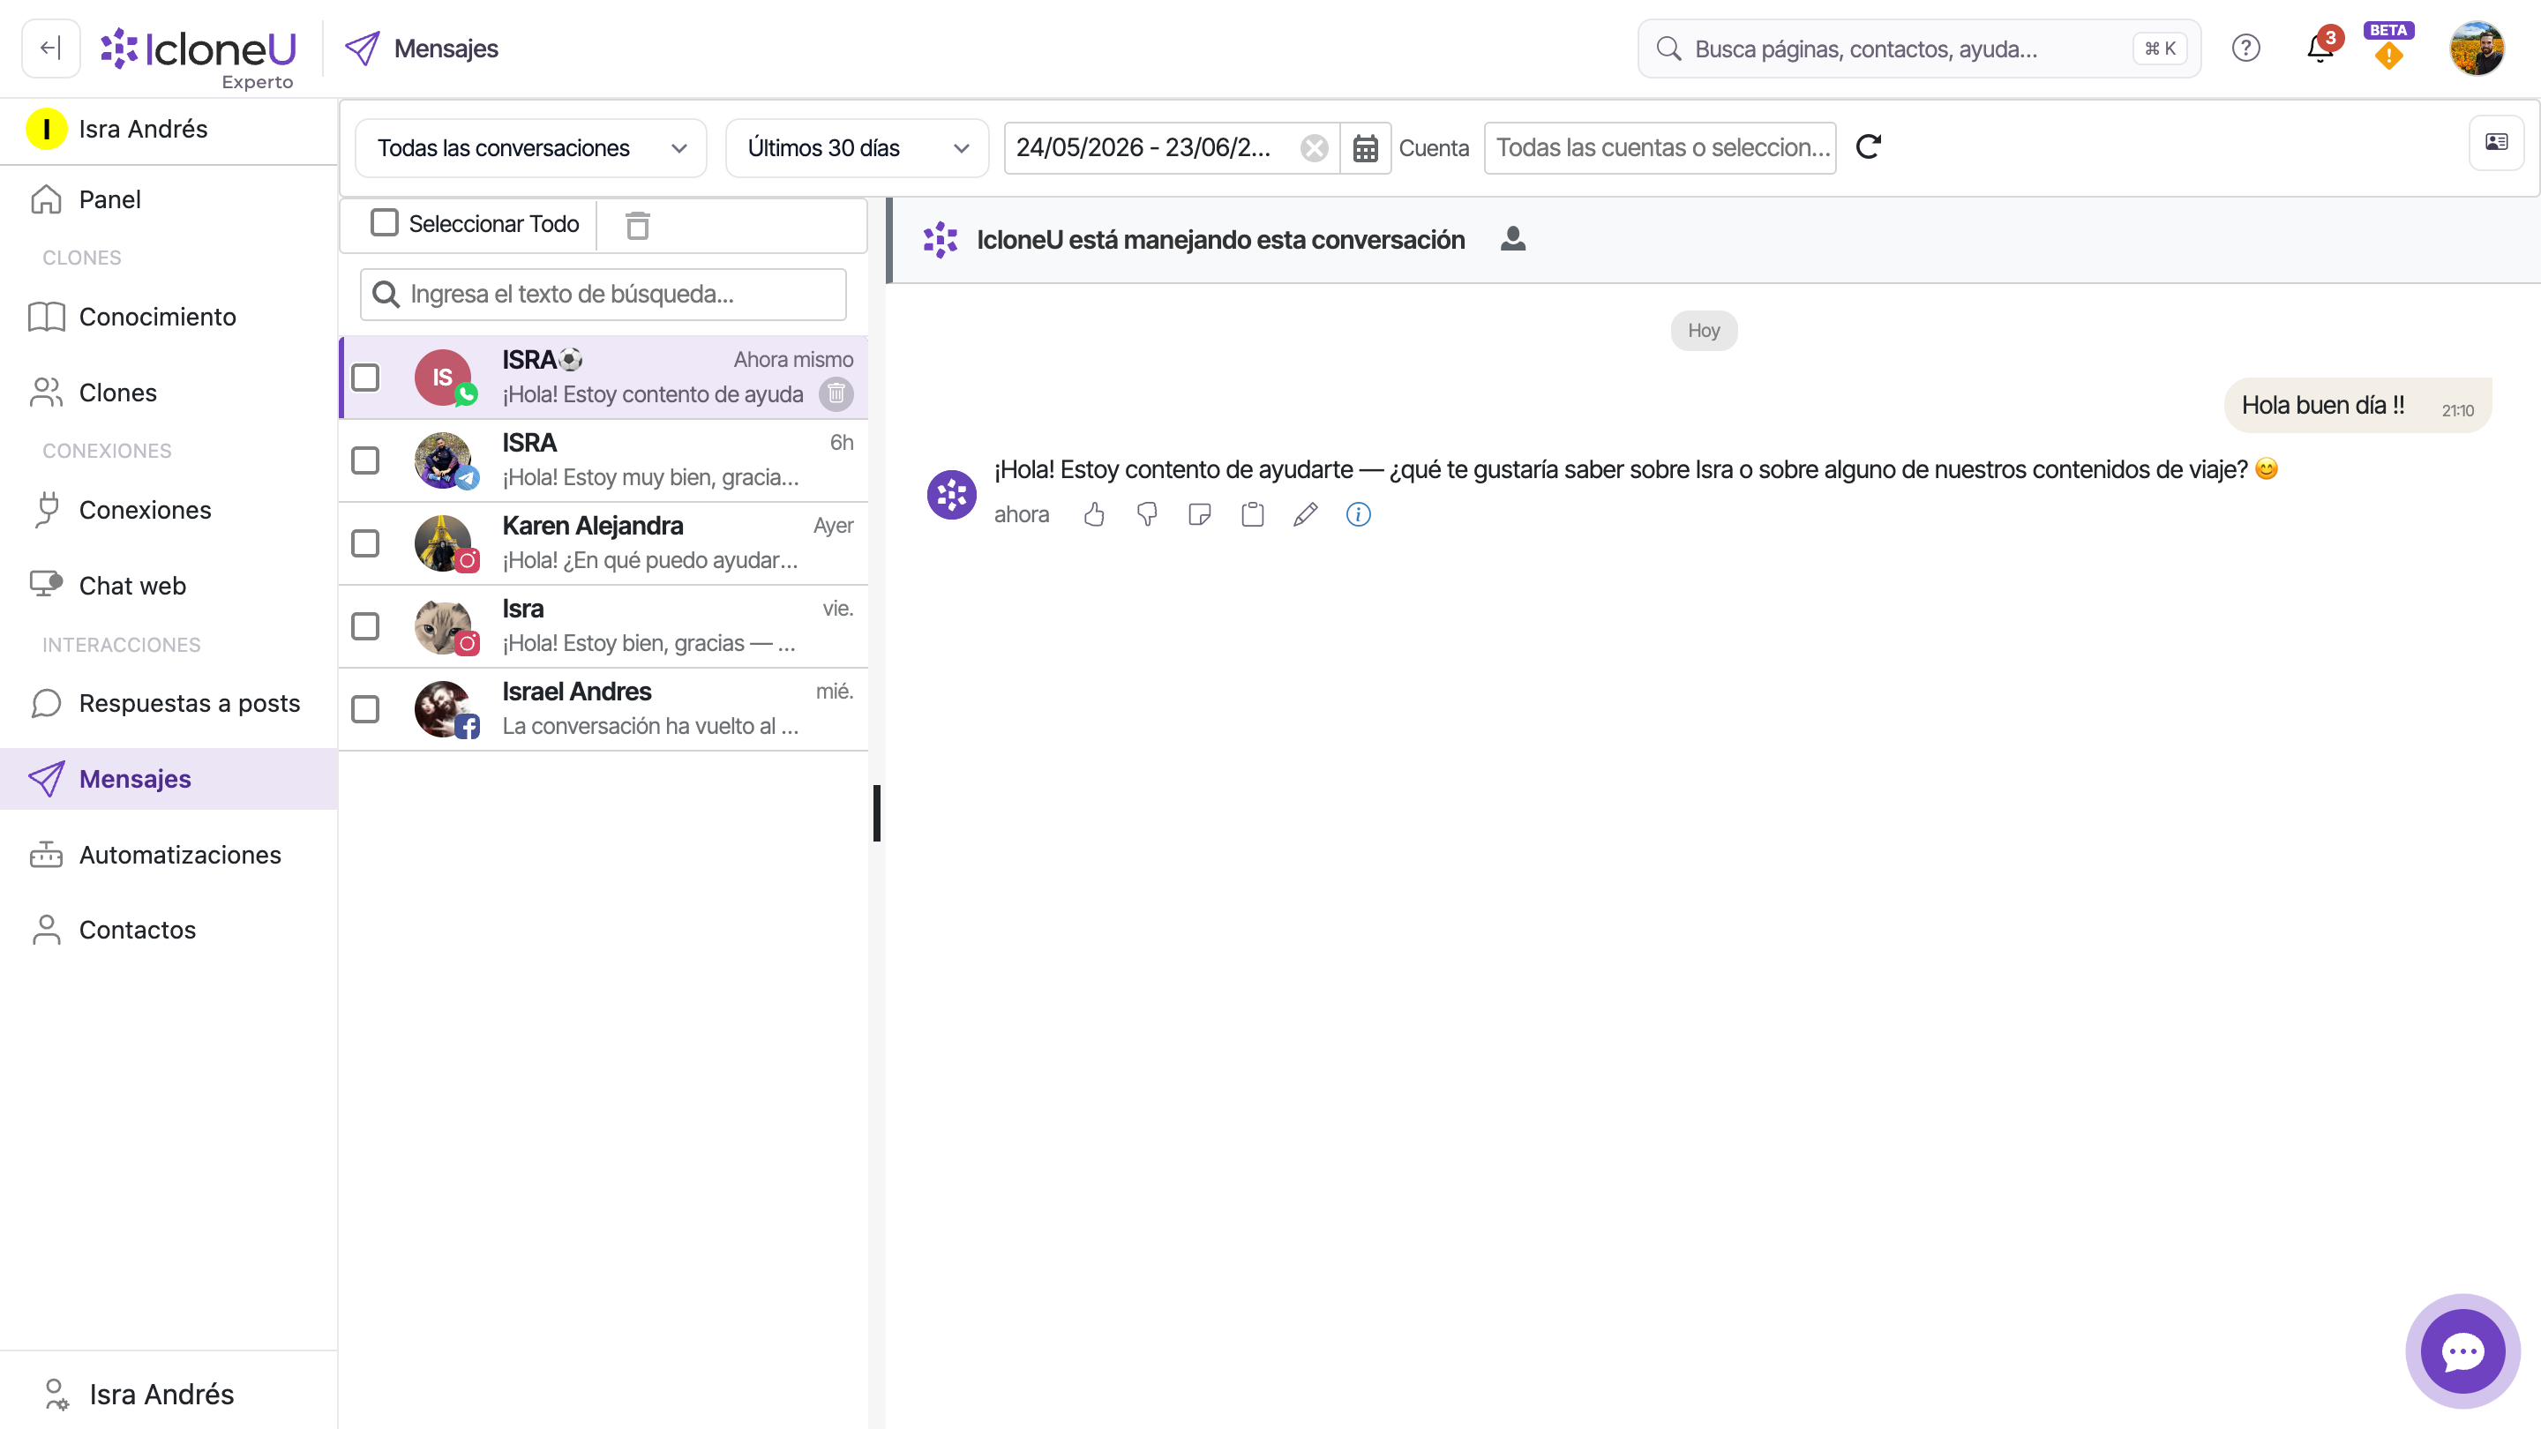Click the Hoy date separator pill
Screen dimensions: 2541x1429
[1704, 331]
